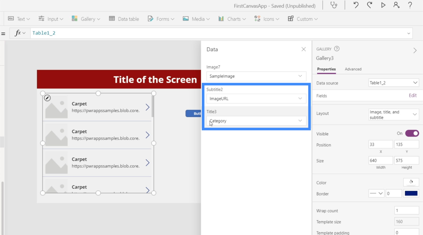Click the third Carpet row arrow icon

tap(148, 163)
